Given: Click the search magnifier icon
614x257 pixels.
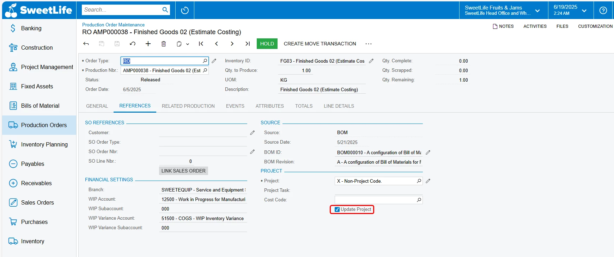Looking at the screenshot, I should (x=165, y=10).
